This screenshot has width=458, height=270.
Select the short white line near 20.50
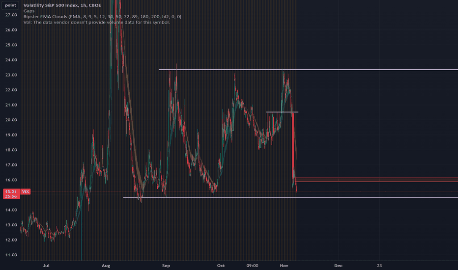coord(282,112)
